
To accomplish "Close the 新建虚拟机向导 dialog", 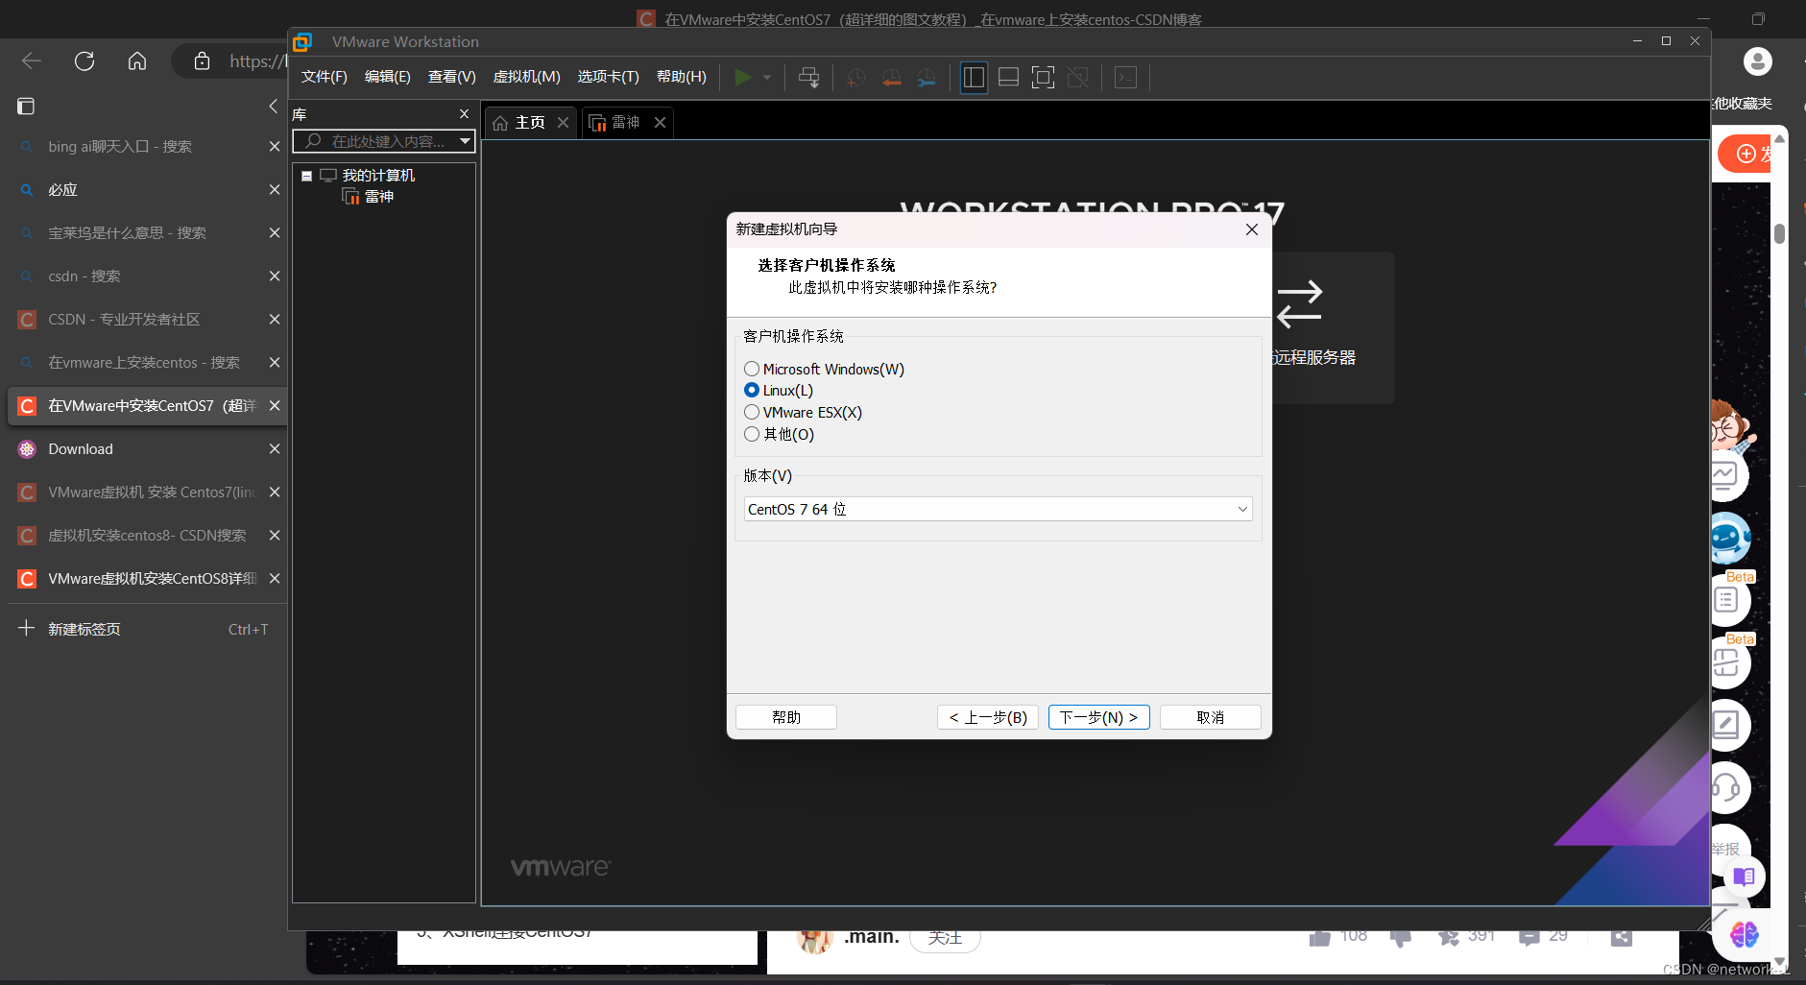I will pos(1251,229).
